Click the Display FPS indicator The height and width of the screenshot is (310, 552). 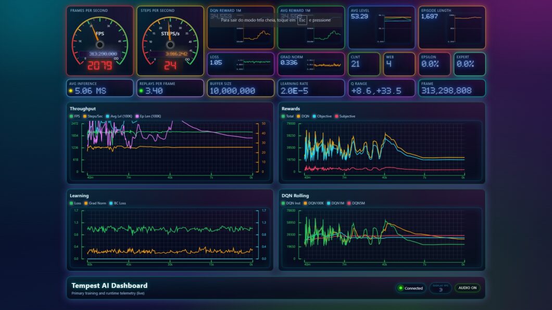click(x=441, y=288)
